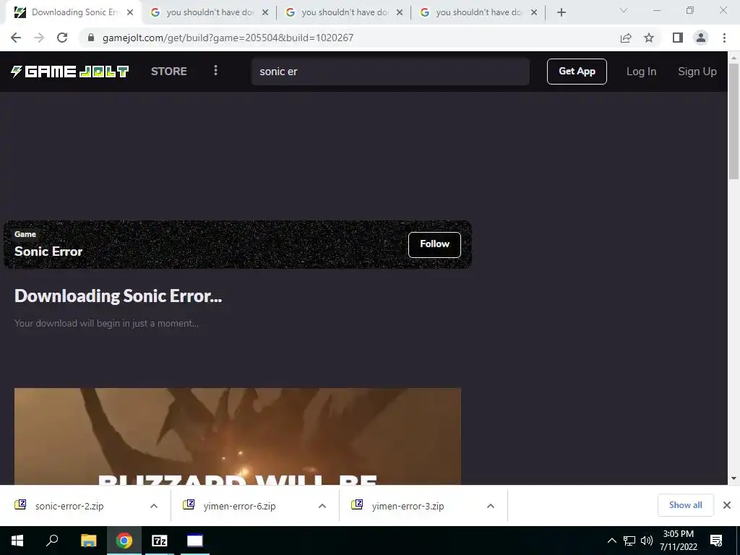Reload the page with the refresh icon
This screenshot has width=740, height=555.
62,38
